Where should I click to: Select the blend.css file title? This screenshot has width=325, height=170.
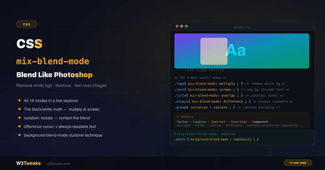click(x=242, y=27)
